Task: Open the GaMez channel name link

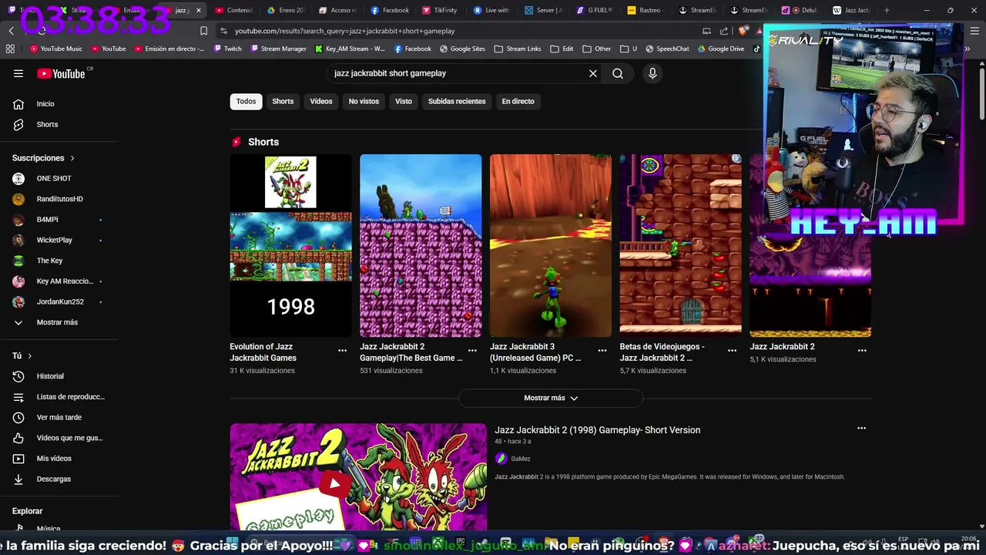Action: tap(521, 459)
